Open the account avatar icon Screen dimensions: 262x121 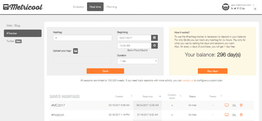click(x=225, y=7)
